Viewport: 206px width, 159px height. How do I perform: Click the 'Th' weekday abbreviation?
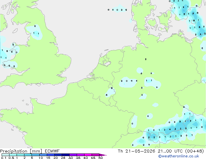click(x=120, y=151)
